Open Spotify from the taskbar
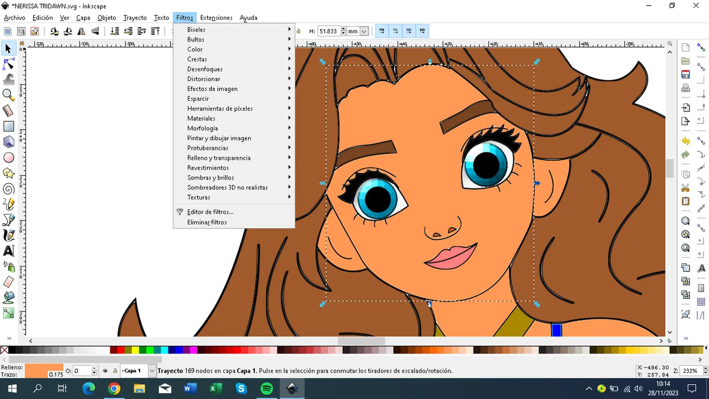Screen dimensions: 709x399 point(266,388)
